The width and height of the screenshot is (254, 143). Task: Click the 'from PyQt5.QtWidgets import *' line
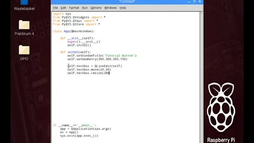pyautogui.click(x=79, y=17)
